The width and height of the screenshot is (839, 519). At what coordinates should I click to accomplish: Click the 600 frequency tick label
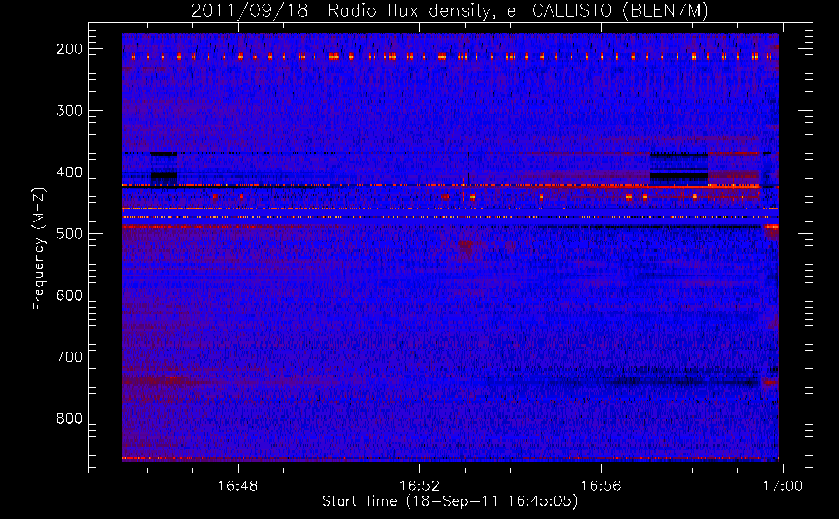tap(69, 295)
